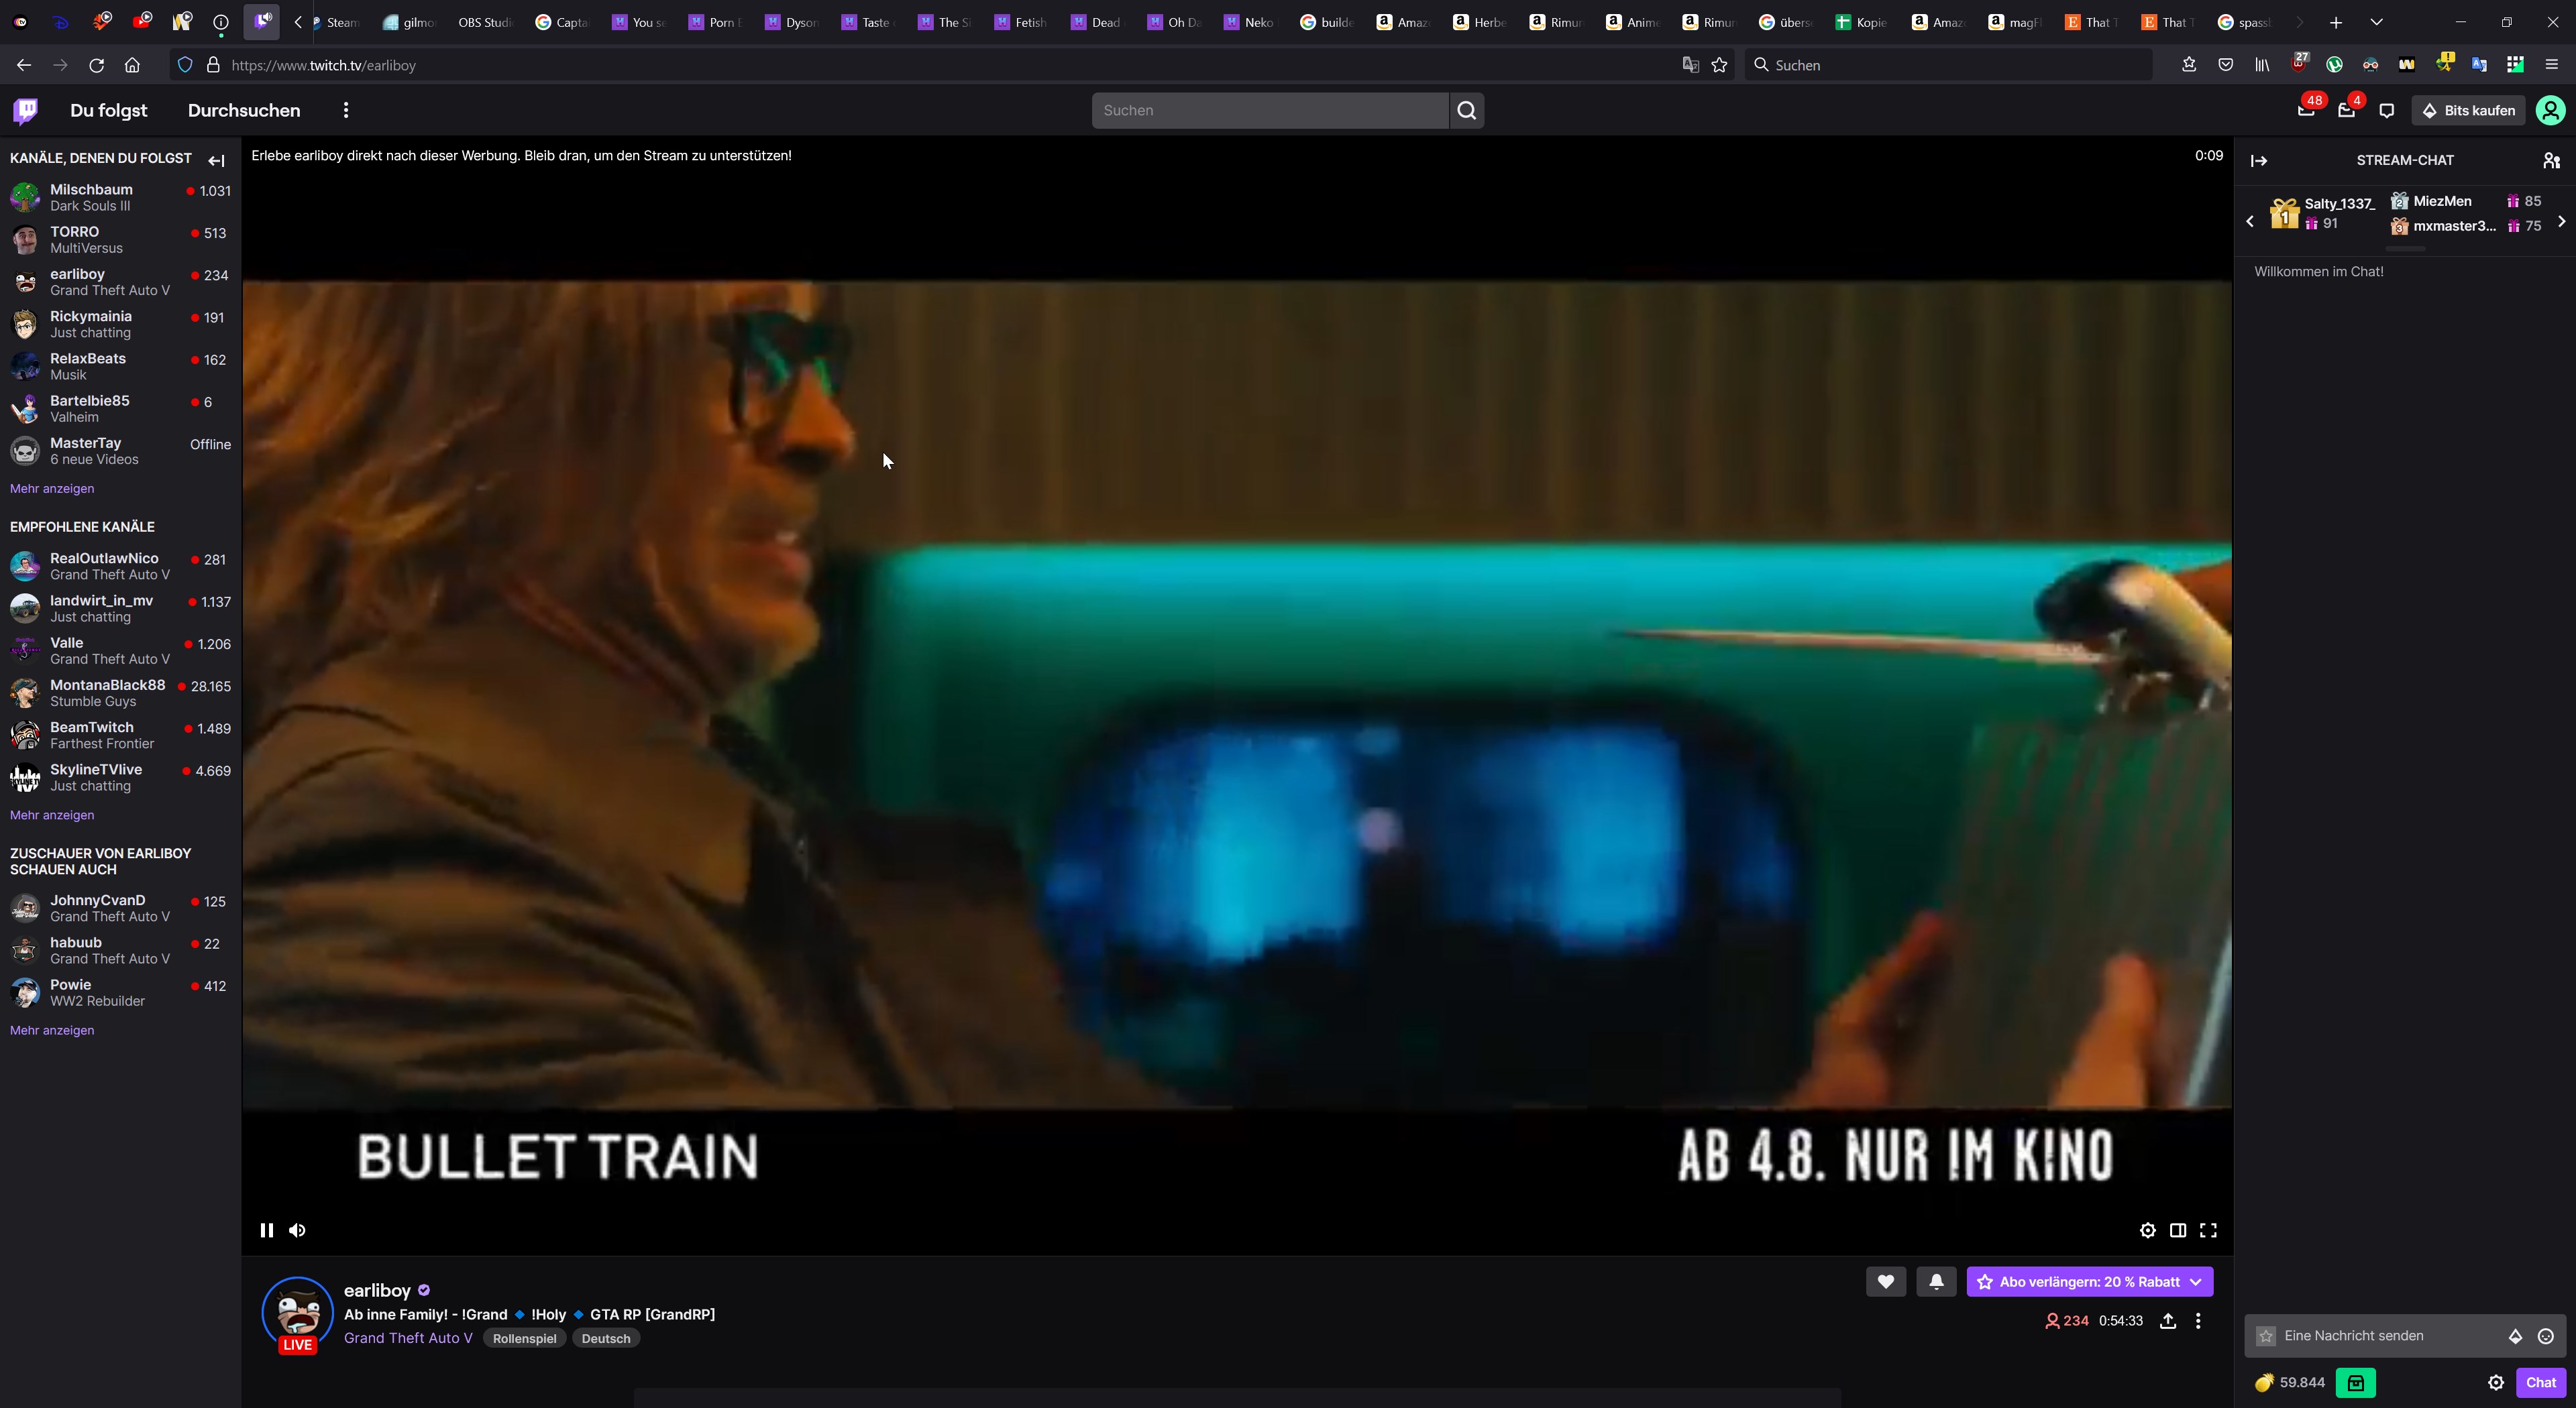Open Prime loot icon with 4 badge
Viewport: 2576px width, 1408px height.
pyautogui.click(x=2346, y=110)
